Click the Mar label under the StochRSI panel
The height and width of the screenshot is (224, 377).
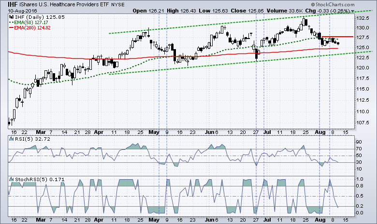pos(41,220)
